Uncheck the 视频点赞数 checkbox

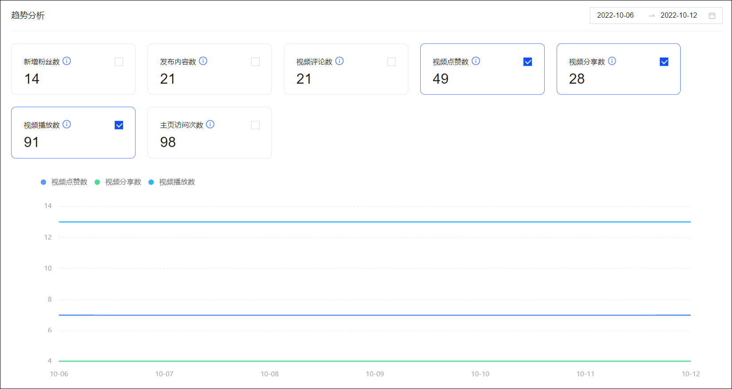pos(528,62)
